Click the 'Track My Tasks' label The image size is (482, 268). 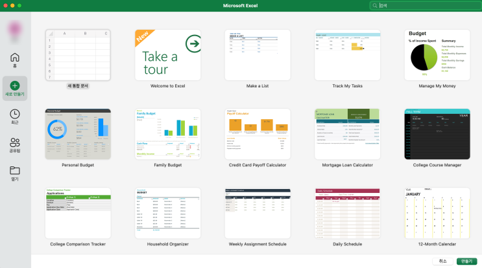pos(347,86)
